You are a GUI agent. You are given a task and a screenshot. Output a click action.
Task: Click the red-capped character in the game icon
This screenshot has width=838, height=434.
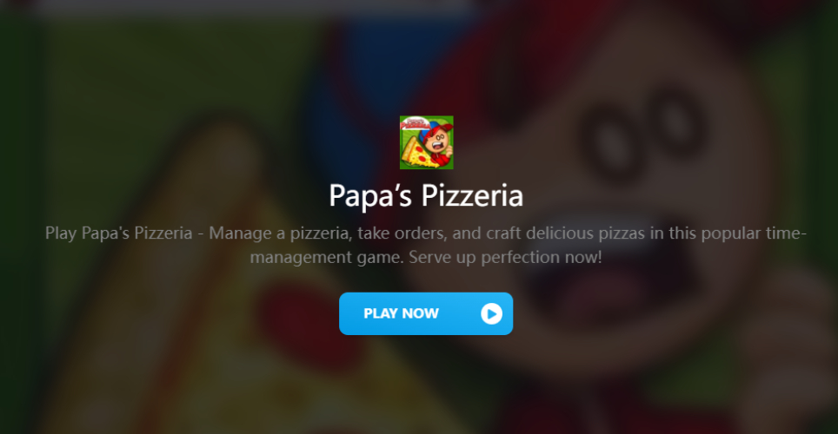(x=438, y=142)
